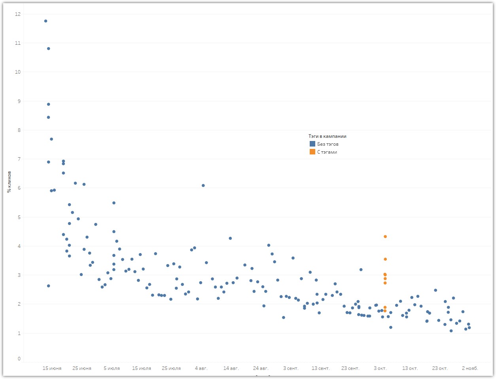Click the '13 сент.' date axis label
Viewport: 496px width, 379px height.
321,368
